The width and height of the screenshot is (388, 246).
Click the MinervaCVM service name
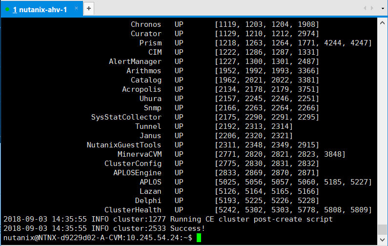140,154
